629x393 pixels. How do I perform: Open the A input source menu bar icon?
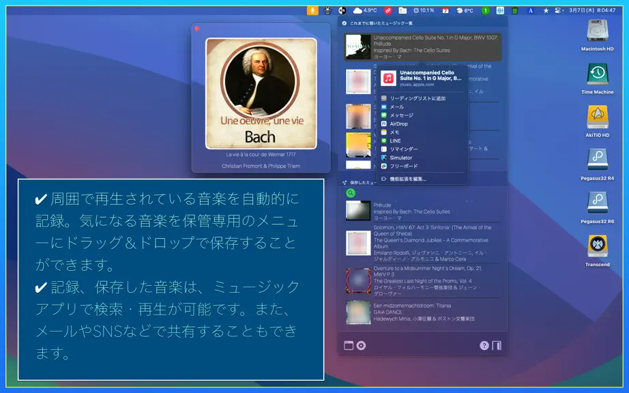pyautogui.click(x=530, y=10)
